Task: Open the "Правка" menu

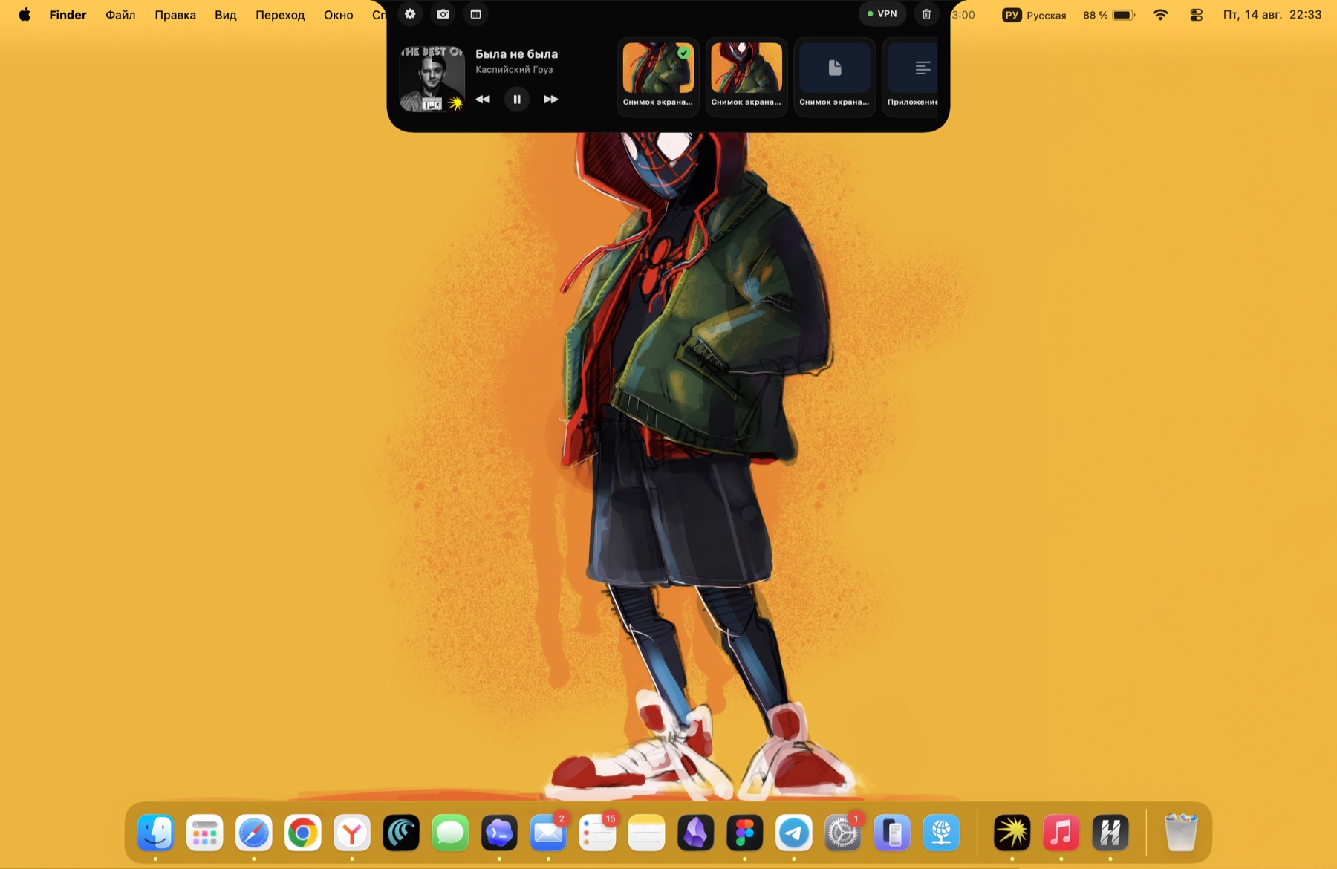Action: pos(175,15)
